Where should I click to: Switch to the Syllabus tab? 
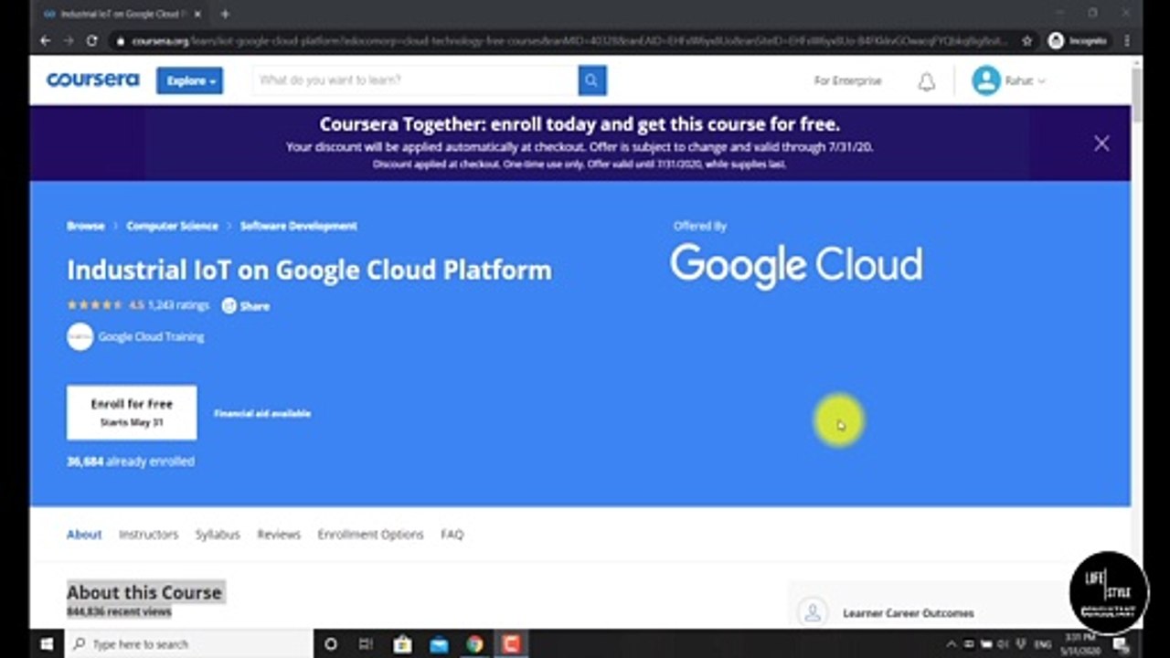(218, 535)
